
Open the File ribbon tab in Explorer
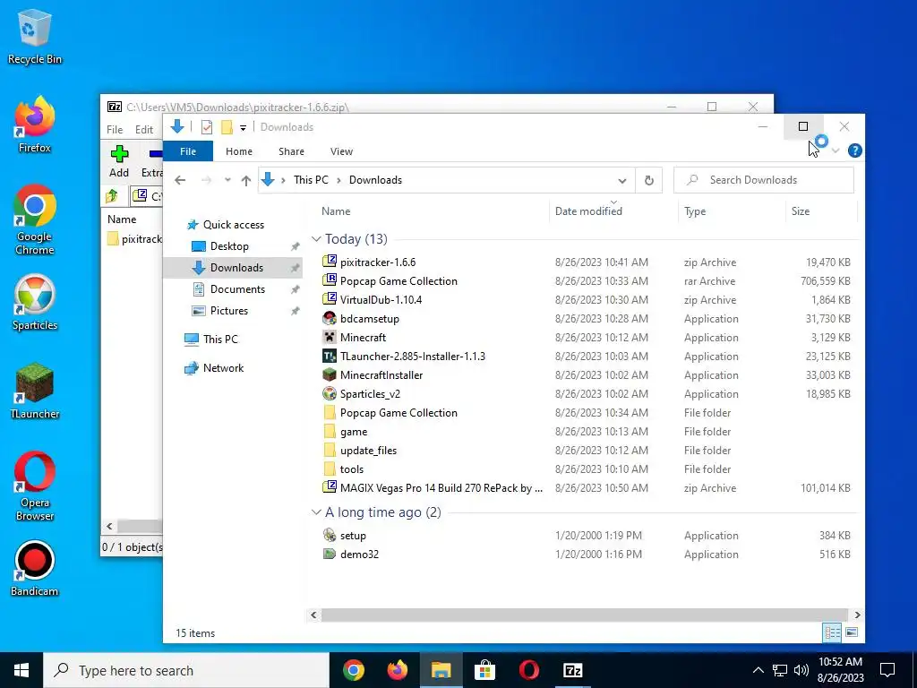[188, 151]
